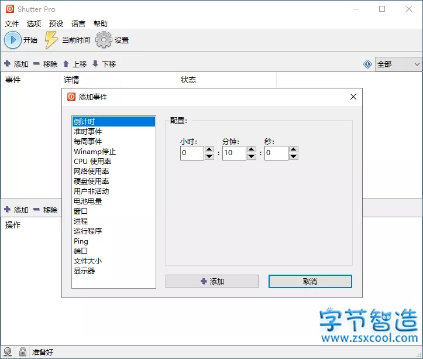This screenshot has width=423, height=359.
Task: Click the Start (开始) play icon
Action: [12, 40]
